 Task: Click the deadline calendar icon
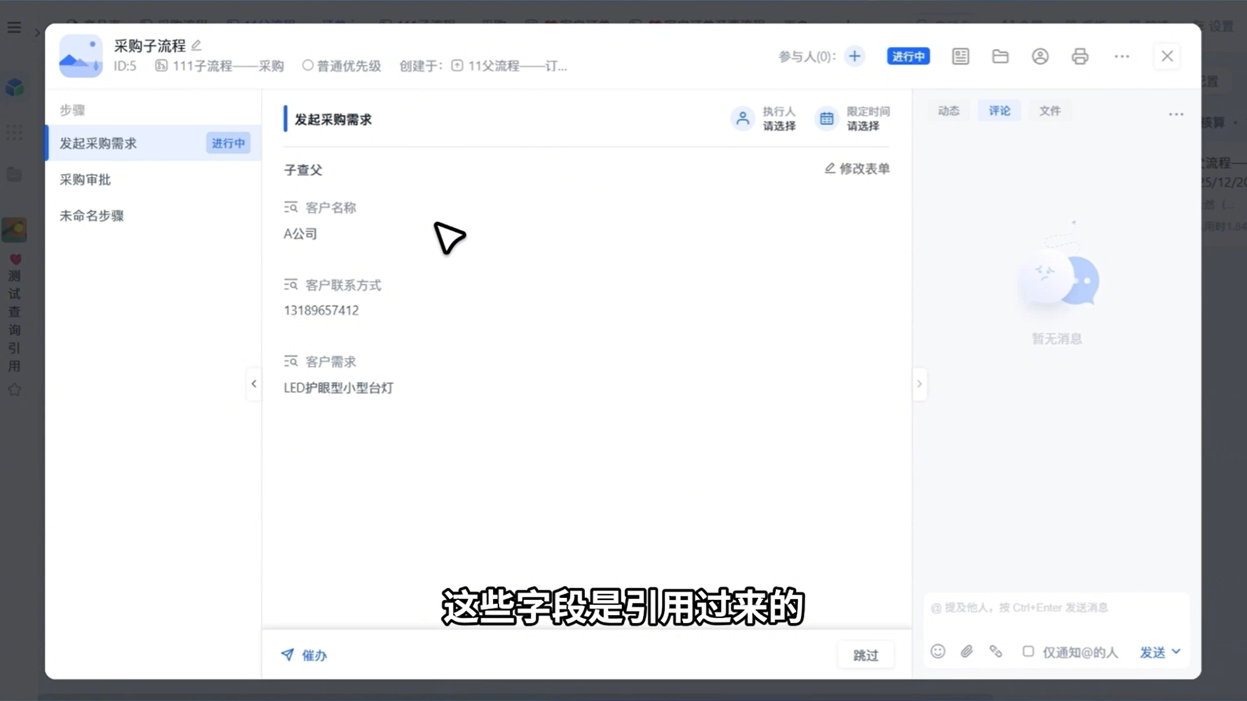[x=826, y=118]
